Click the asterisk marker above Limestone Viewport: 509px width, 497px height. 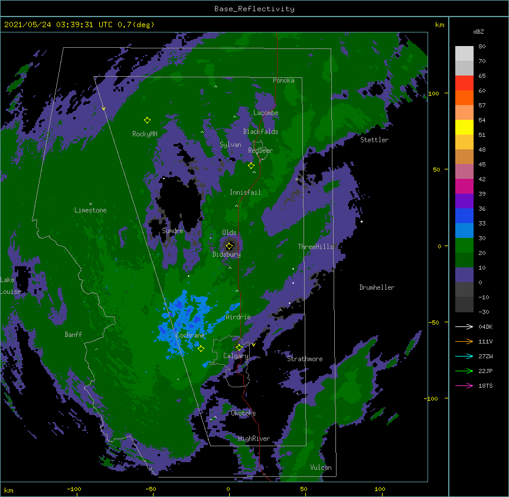(90, 204)
